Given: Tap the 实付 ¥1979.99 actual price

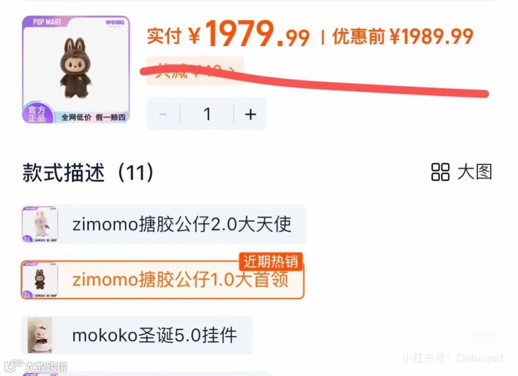Looking at the screenshot, I should [x=228, y=34].
